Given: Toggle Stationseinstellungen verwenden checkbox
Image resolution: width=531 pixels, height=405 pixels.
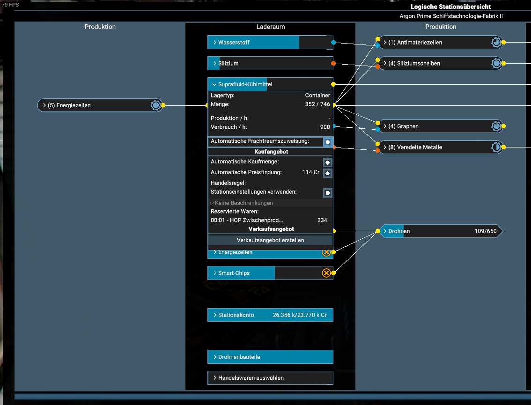Looking at the screenshot, I should pyautogui.click(x=327, y=193).
